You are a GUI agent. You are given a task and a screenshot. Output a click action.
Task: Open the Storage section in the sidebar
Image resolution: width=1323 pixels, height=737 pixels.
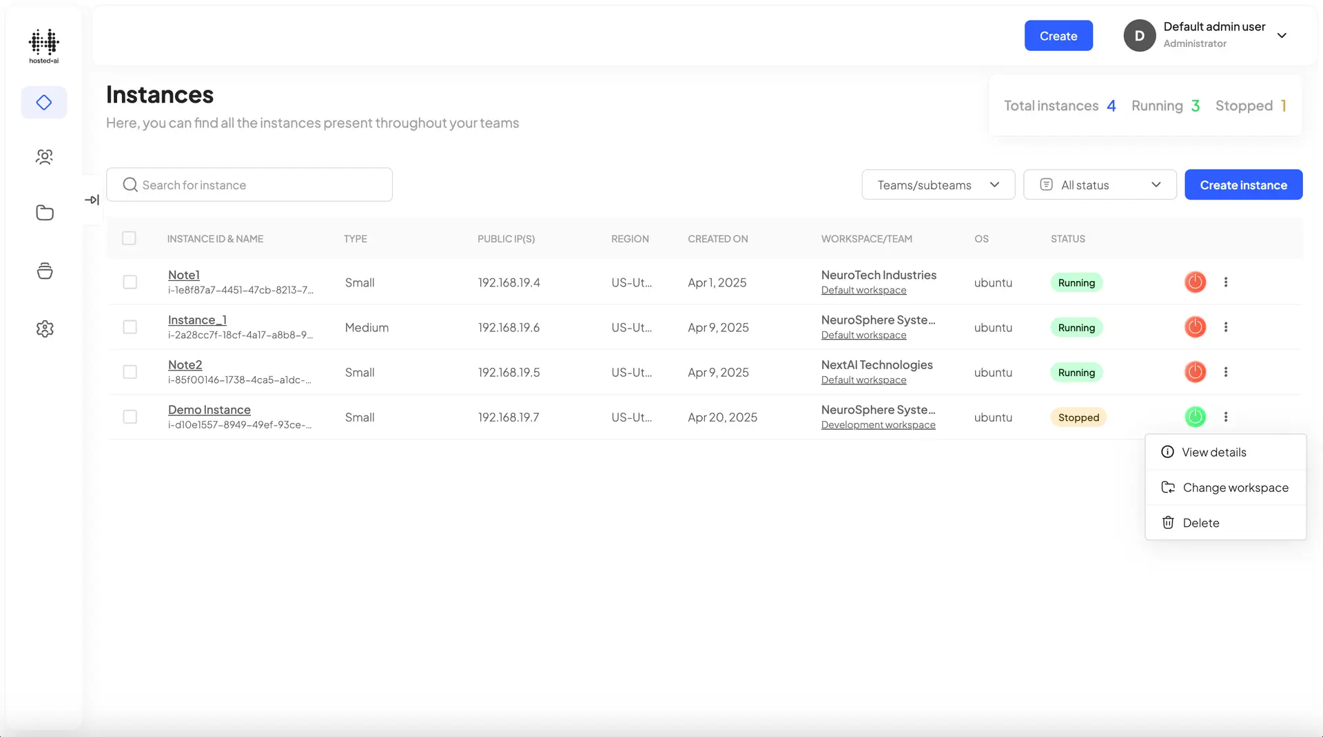44,271
